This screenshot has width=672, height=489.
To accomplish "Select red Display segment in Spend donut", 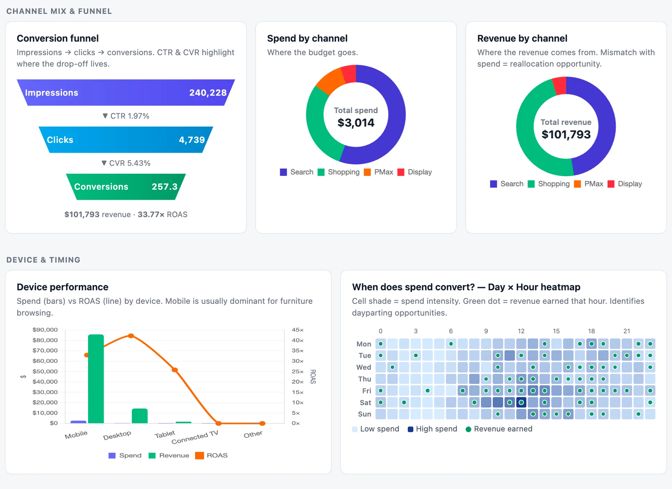I will (349, 74).
